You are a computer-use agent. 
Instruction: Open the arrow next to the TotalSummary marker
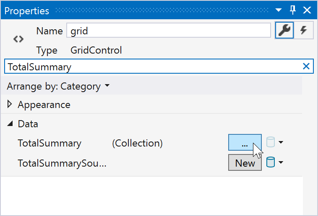[x=281, y=142]
